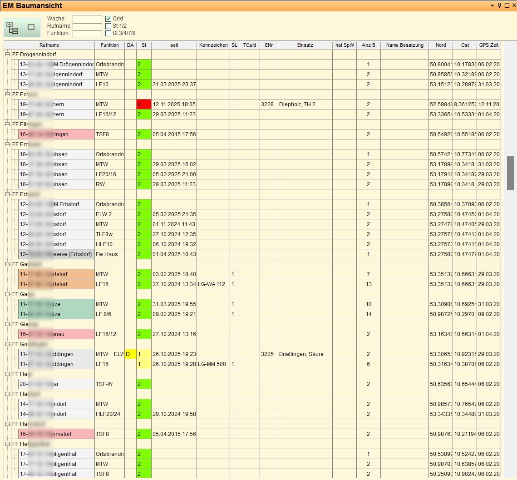
Task: Click the Funktion column header
Action: click(109, 45)
